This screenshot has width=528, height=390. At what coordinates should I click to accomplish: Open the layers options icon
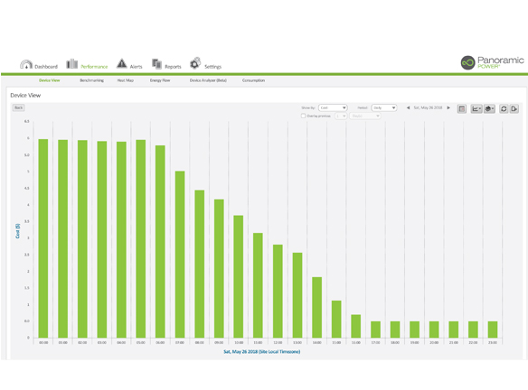pos(489,108)
